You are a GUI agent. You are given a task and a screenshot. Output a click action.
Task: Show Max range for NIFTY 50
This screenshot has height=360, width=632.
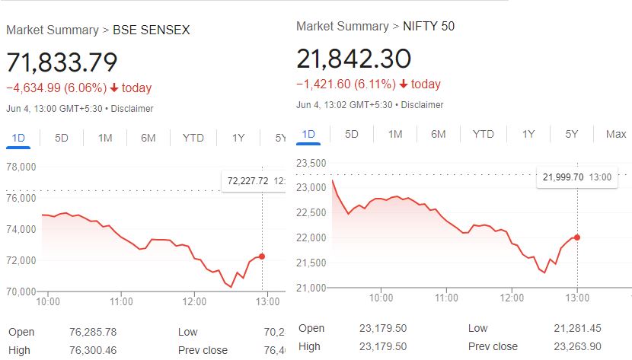tap(615, 135)
